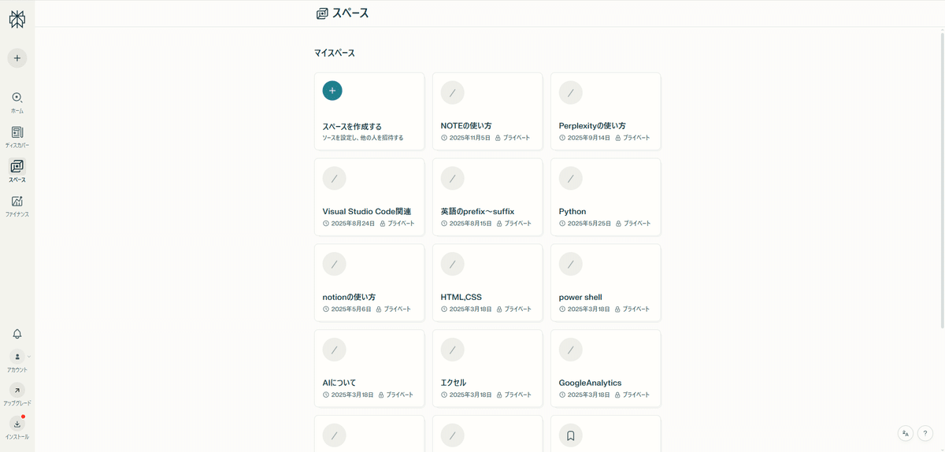Click the teal create-space plus button
The width and height of the screenshot is (945, 452).
[x=332, y=91]
